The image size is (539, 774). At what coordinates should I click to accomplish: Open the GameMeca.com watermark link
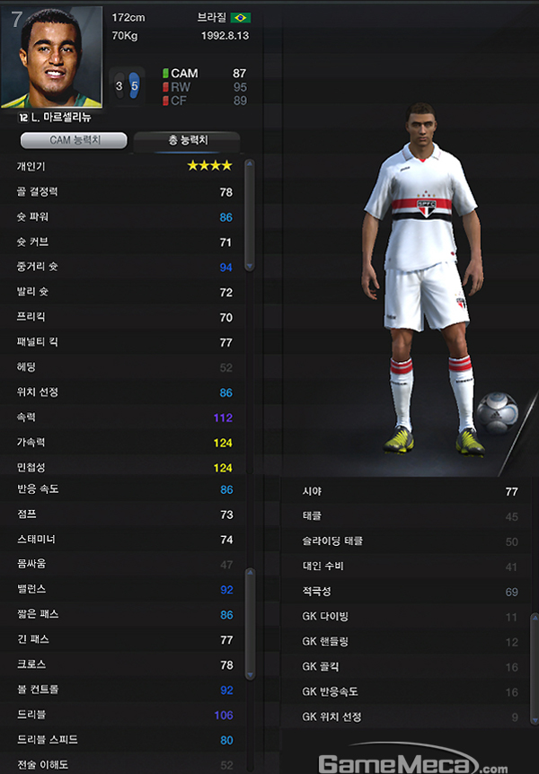pos(412,764)
